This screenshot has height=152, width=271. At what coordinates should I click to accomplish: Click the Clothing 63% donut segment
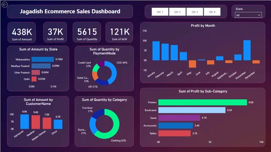tap(115, 128)
